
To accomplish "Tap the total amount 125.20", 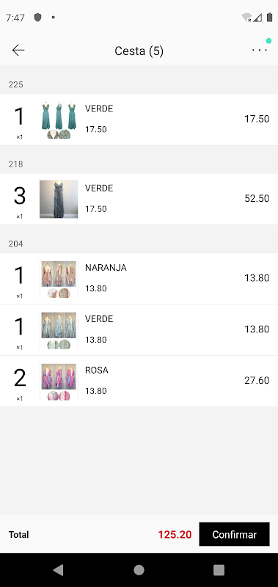I will 175,535.
